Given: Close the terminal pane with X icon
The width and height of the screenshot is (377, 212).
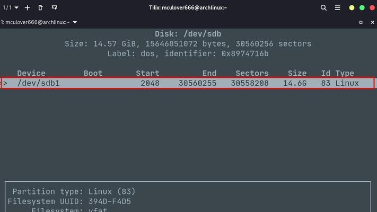Looking at the screenshot, I should 372,22.
